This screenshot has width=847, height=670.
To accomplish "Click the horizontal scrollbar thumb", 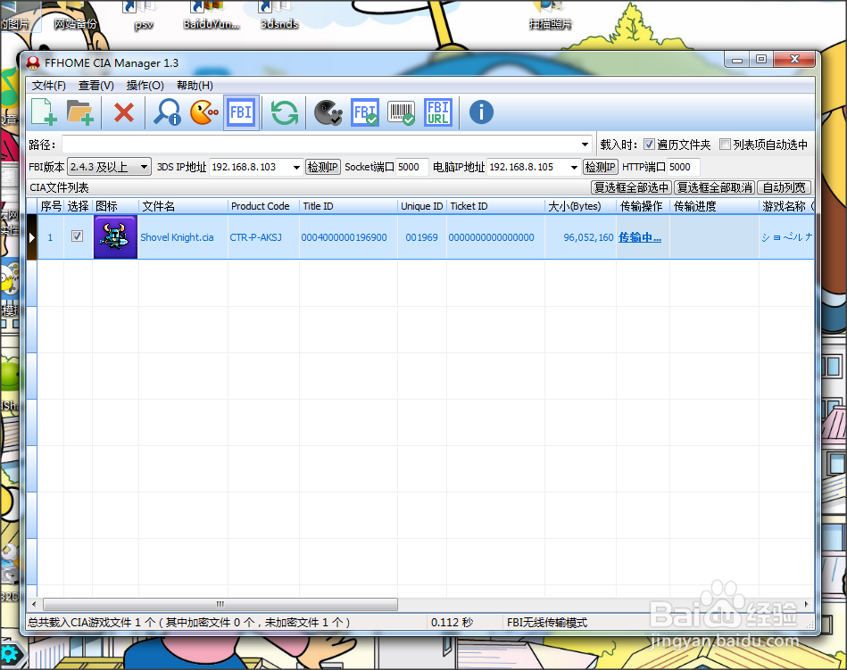I will tap(220, 604).
